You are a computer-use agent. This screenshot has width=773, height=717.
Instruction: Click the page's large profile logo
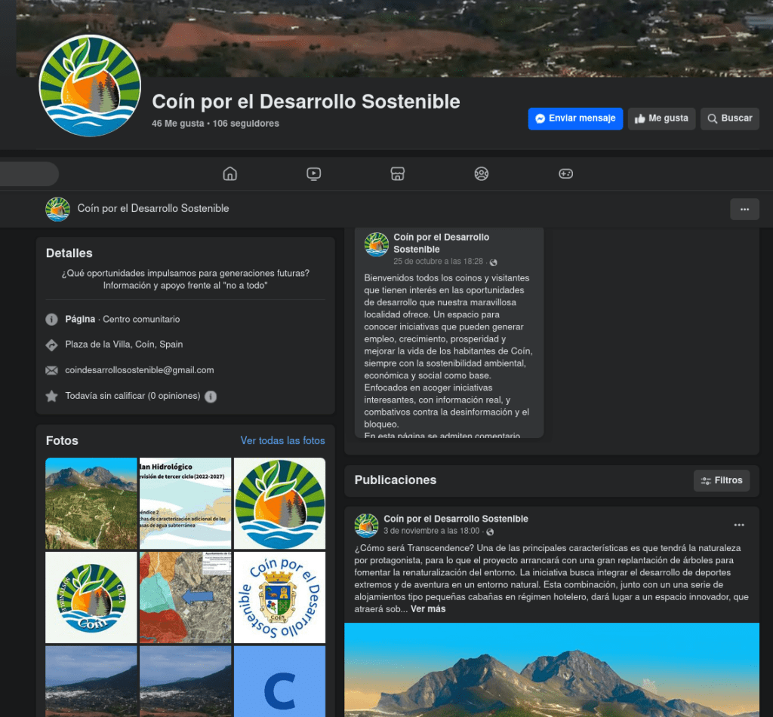coord(90,86)
